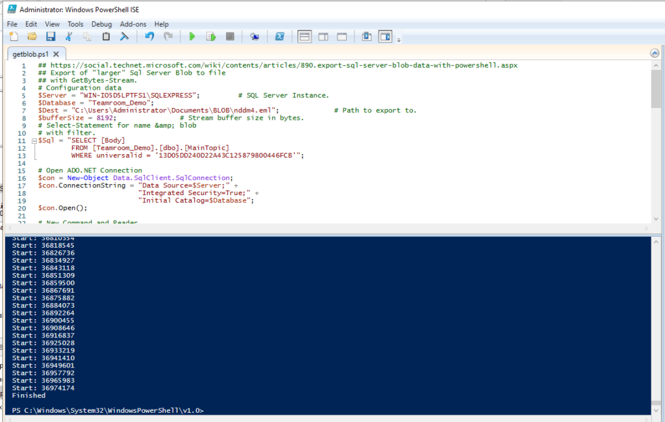
Task: Open the toolbar overflow dropdown
Action: coord(398,39)
